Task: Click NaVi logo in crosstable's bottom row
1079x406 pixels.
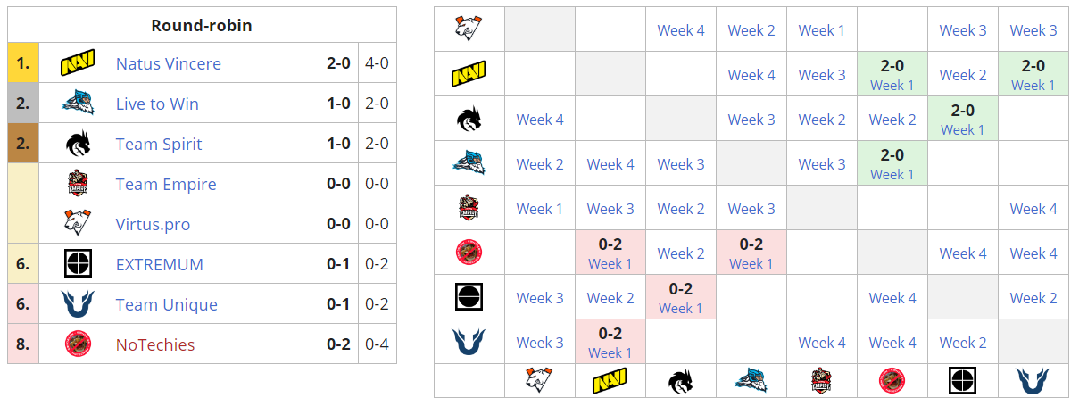Action: 610,381
